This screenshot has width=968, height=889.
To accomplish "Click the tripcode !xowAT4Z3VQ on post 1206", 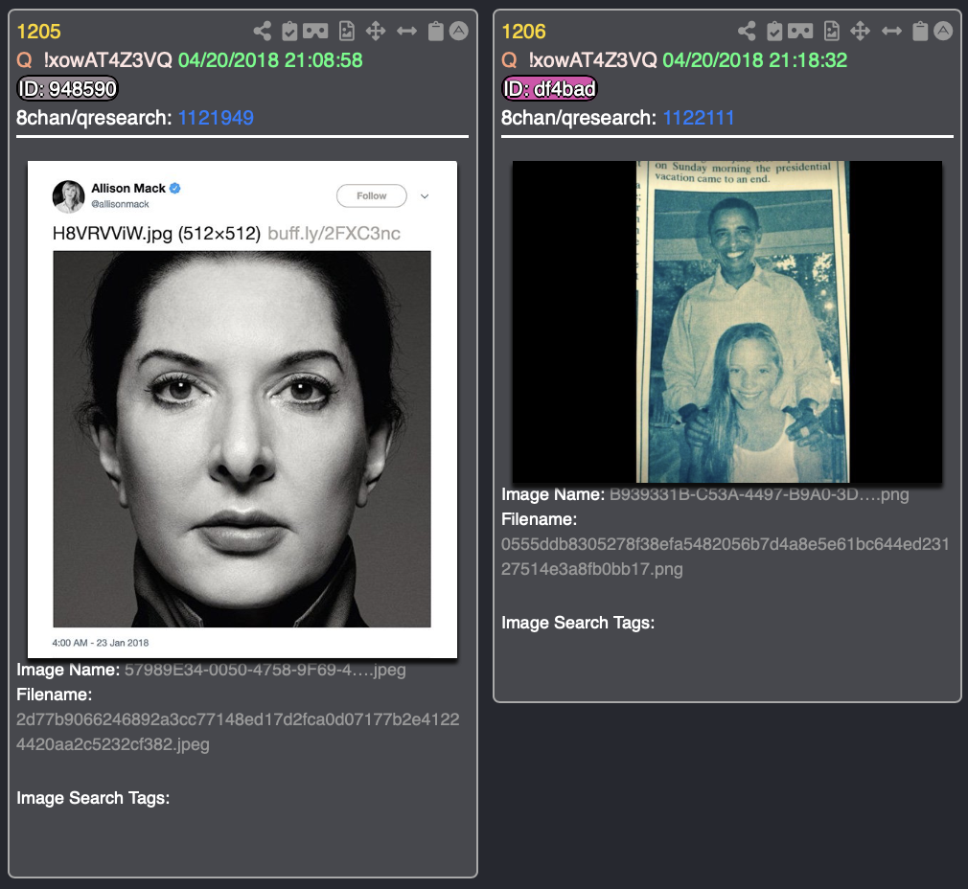I will pos(592,60).
